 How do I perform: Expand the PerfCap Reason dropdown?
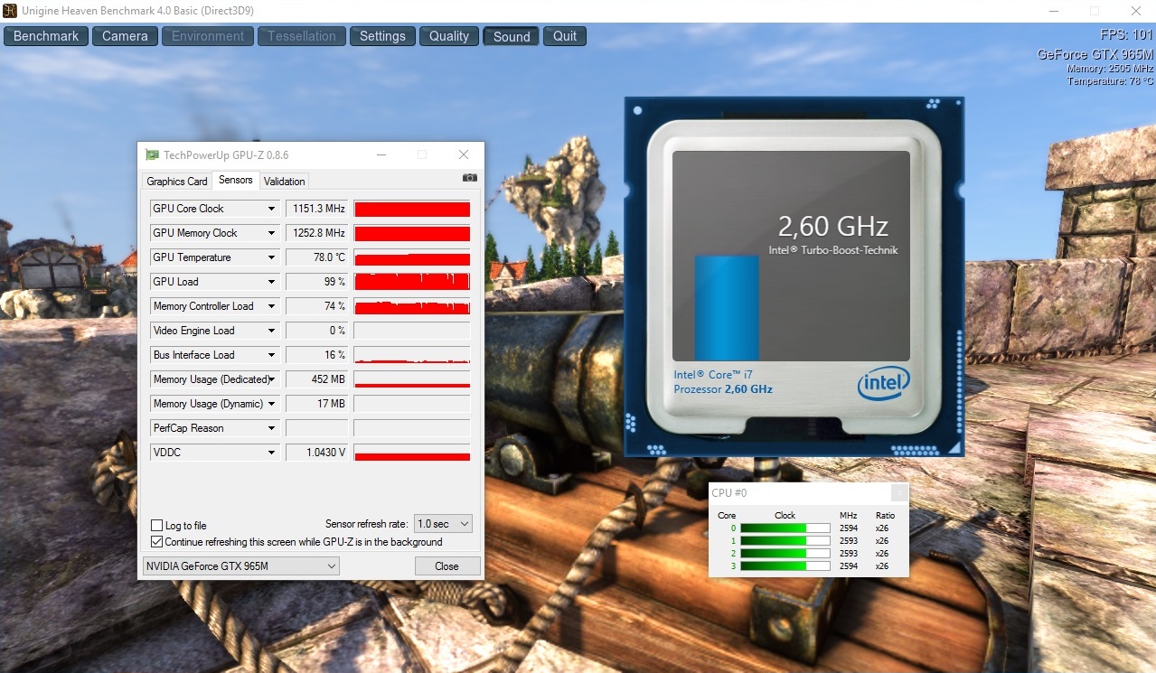point(271,428)
